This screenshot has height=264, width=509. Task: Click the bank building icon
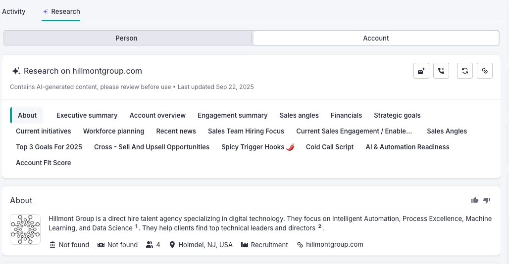pos(52,245)
